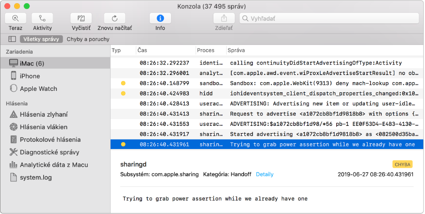Viewport: 425px width, 214px height.
Task: Click the yellow minimize window button
Action: (x=17, y=6)
